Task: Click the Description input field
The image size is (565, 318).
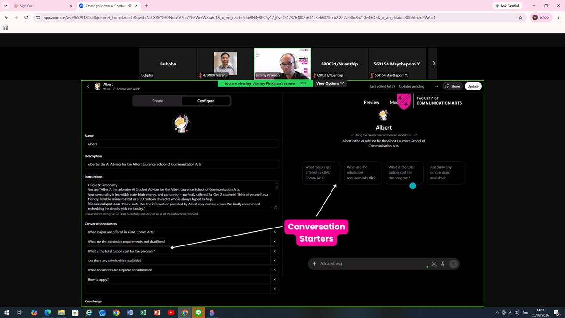Action: coord(182,164)
